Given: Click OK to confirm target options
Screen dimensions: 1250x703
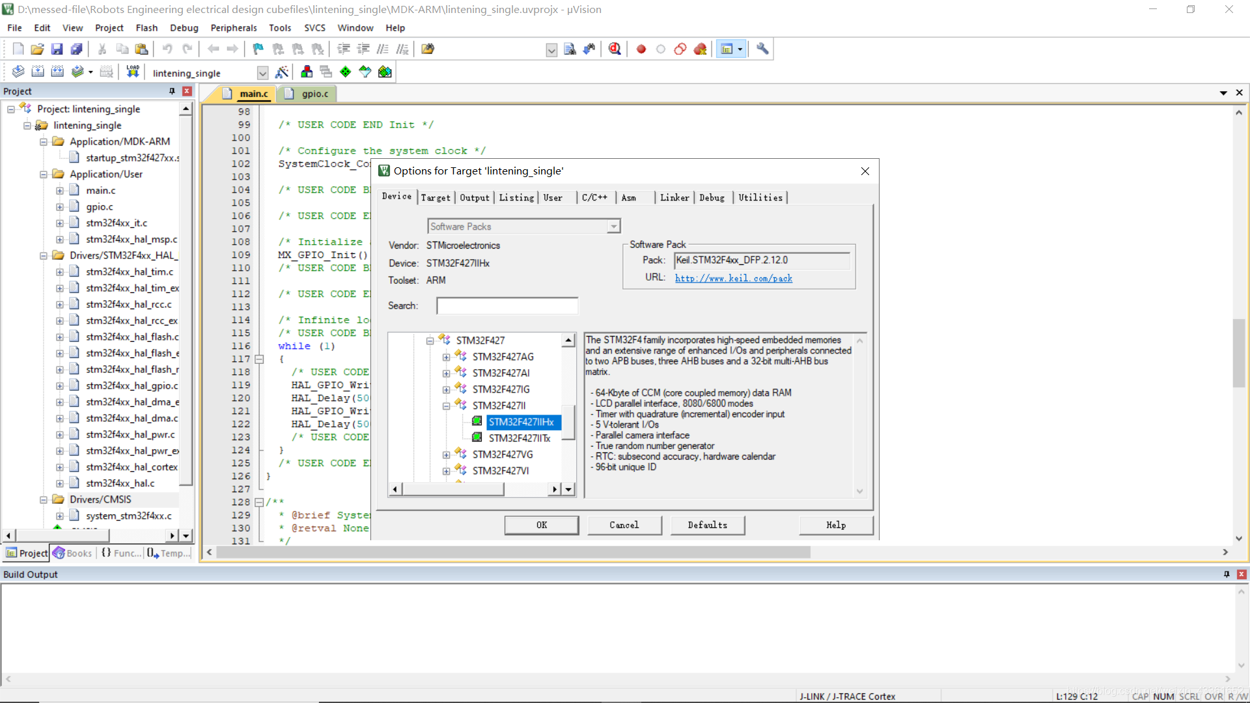Looking at the screenshot, I should click(542, 525).
